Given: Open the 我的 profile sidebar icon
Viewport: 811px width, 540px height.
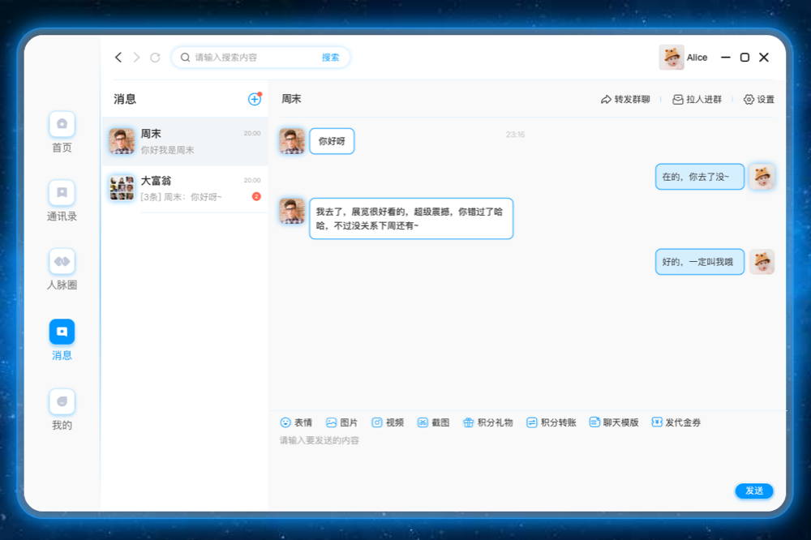Looking at the screenshot, I should pos(62,401).
